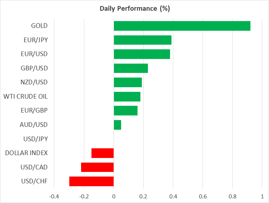
Task: Select the GOLD axis label
Action: (39, 26)
